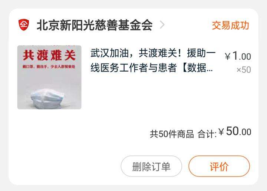Tap the ×50 quantity indicator
This screenshot has height=191, width=267.
[244, 70]
